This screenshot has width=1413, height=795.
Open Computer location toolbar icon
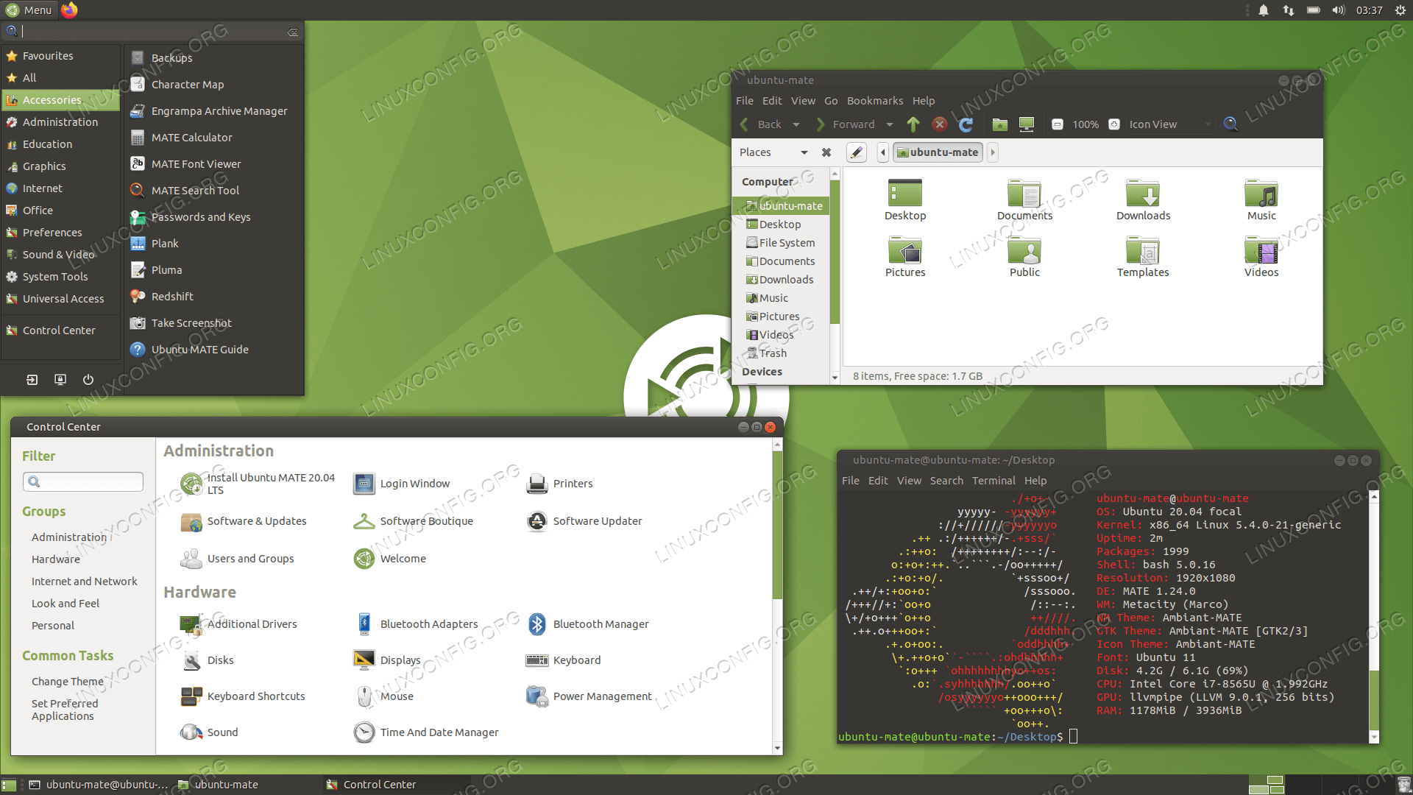[x=1027, y=124]
